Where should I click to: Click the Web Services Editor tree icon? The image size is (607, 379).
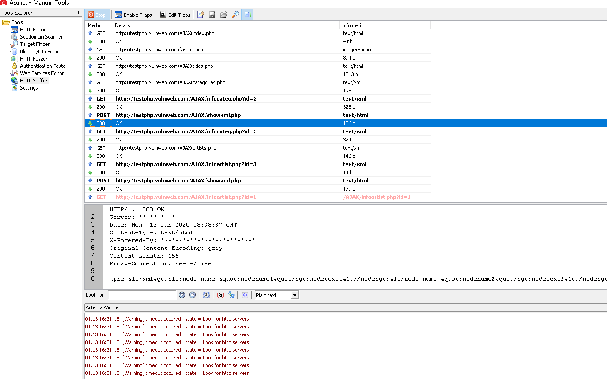tap(15, 73)
